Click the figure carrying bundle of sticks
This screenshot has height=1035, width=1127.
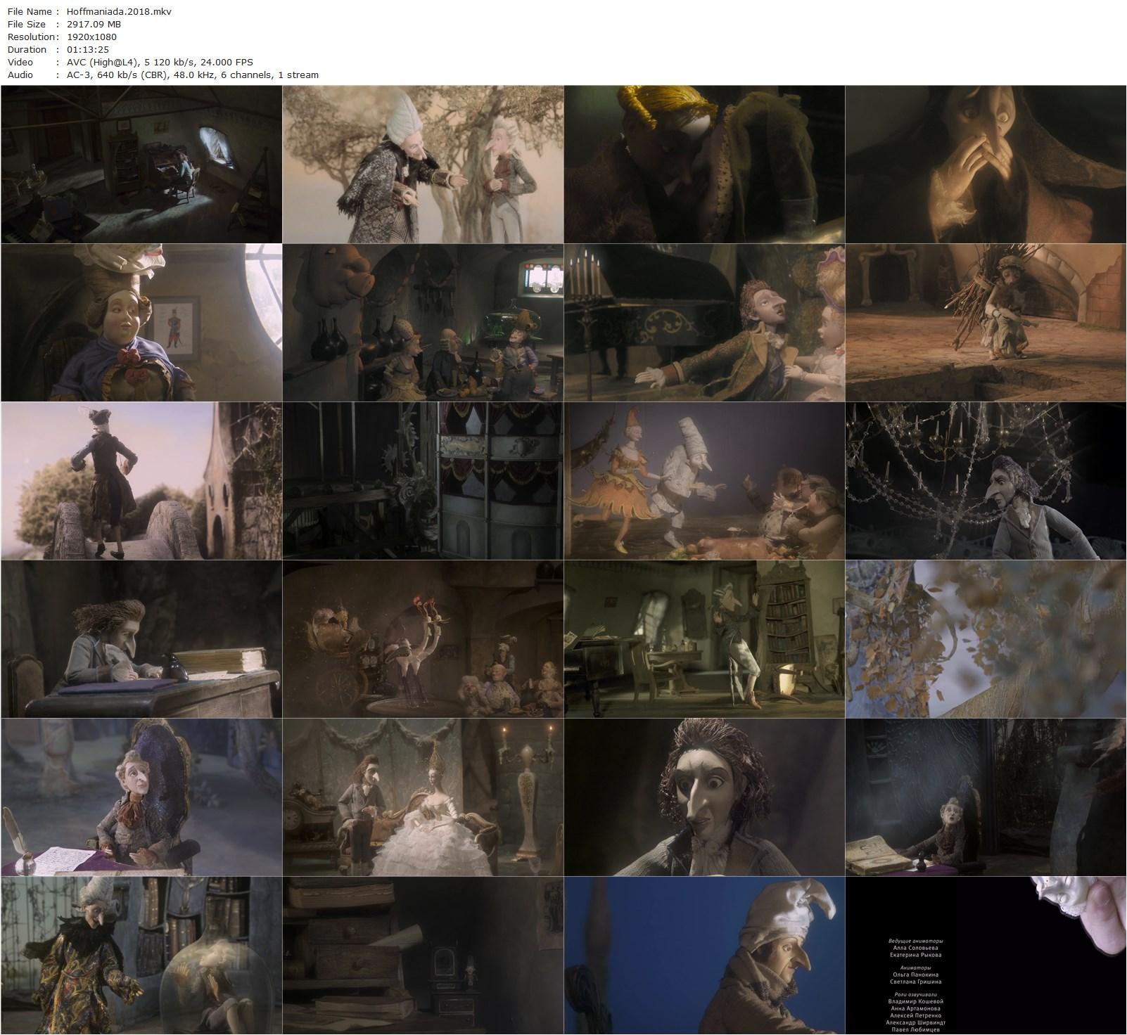tap(986, 323)
